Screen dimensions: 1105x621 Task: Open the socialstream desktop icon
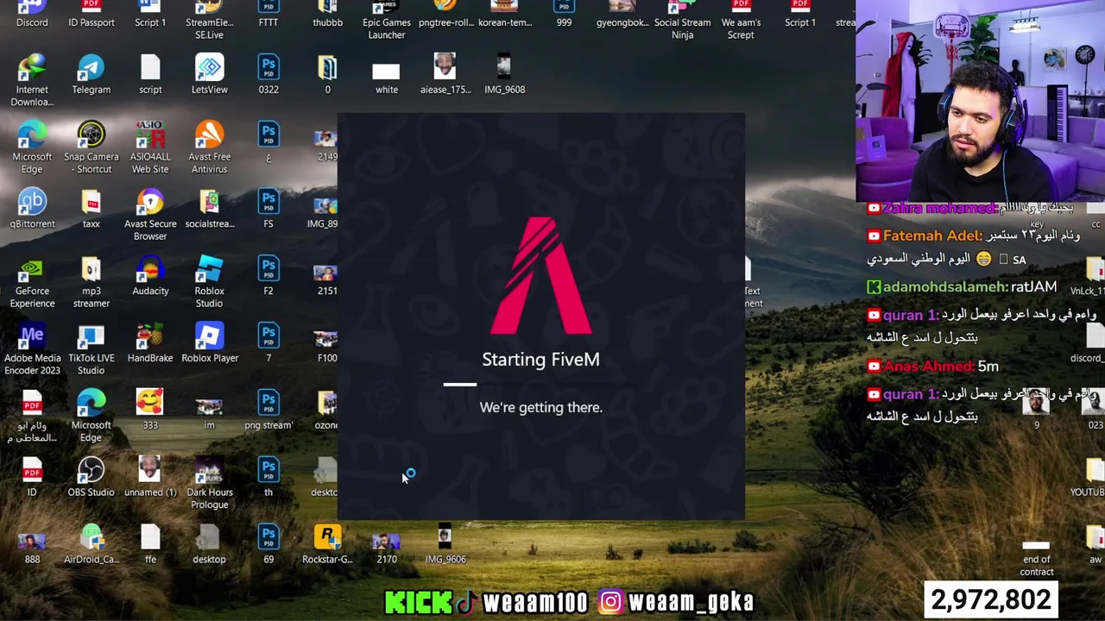[209, 209]
